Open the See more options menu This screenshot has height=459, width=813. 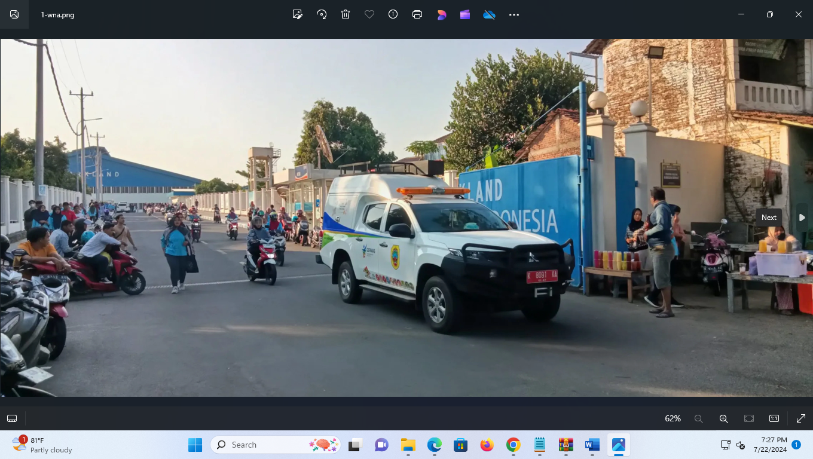514,14
